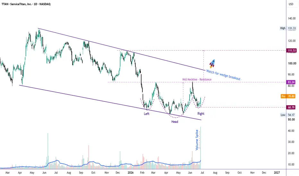Select the 'Watch for wedge breakout' annotation
The image size is (299, 176).
(x=223, y=75)
